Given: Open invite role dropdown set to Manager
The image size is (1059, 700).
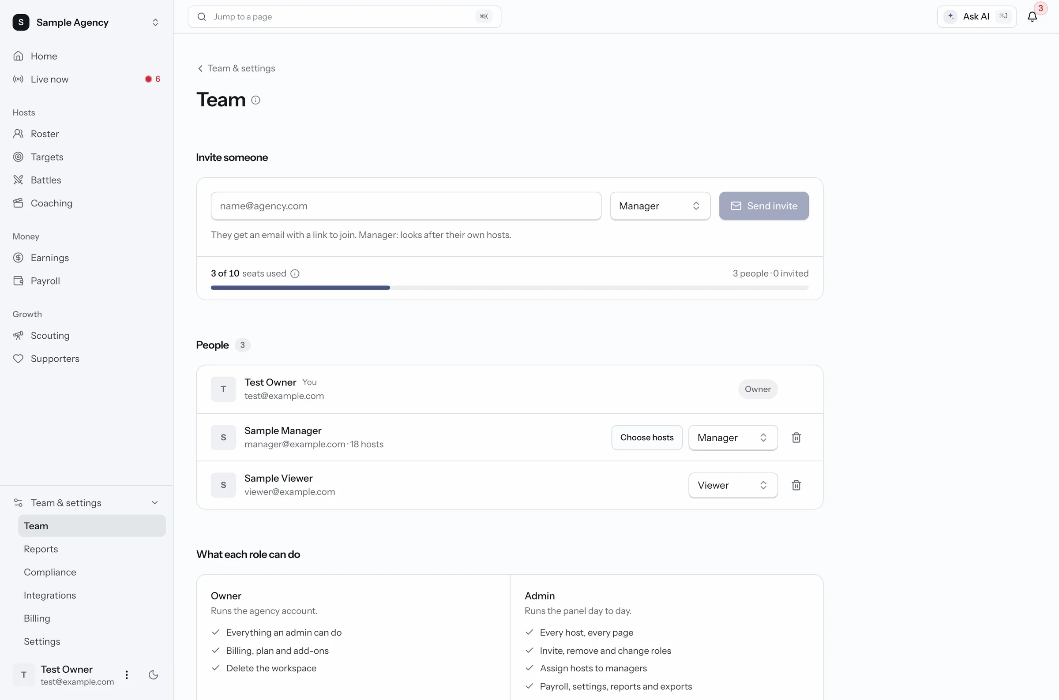Looking at the screenshot, I should point(660,206).
